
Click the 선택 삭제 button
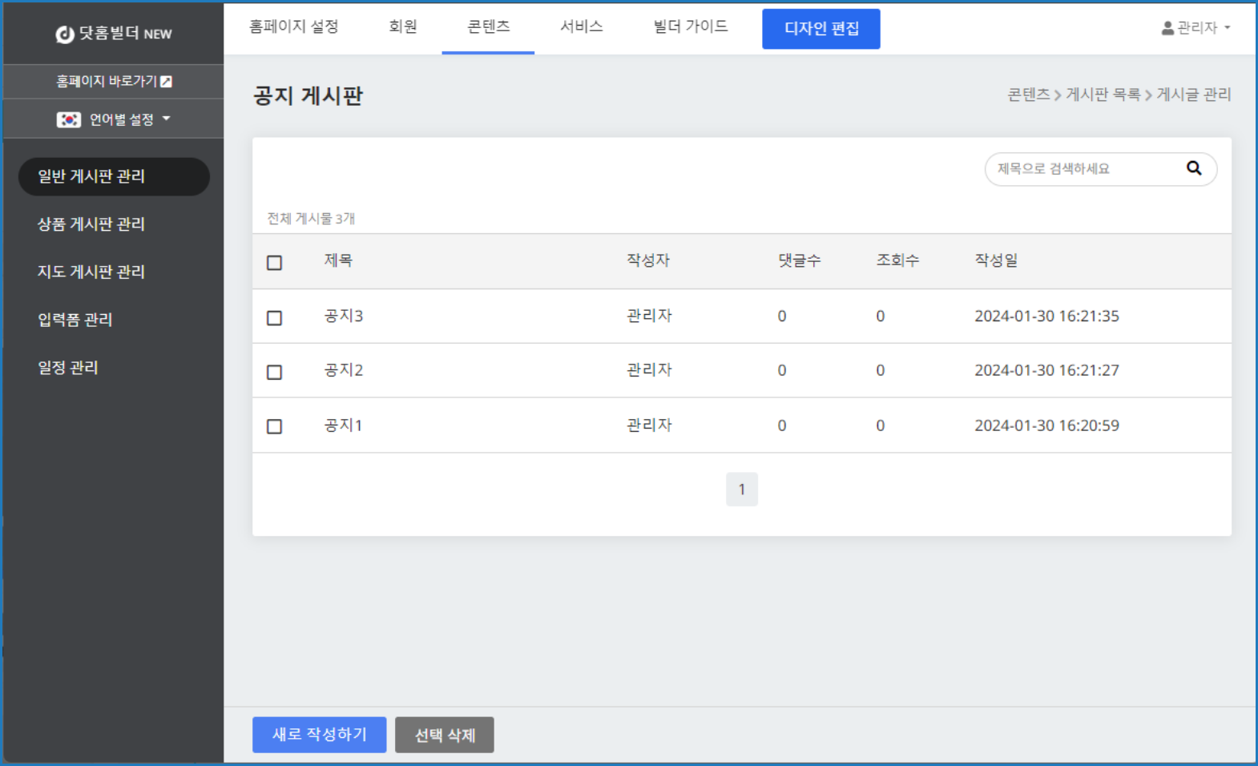[x=444, y=735]
